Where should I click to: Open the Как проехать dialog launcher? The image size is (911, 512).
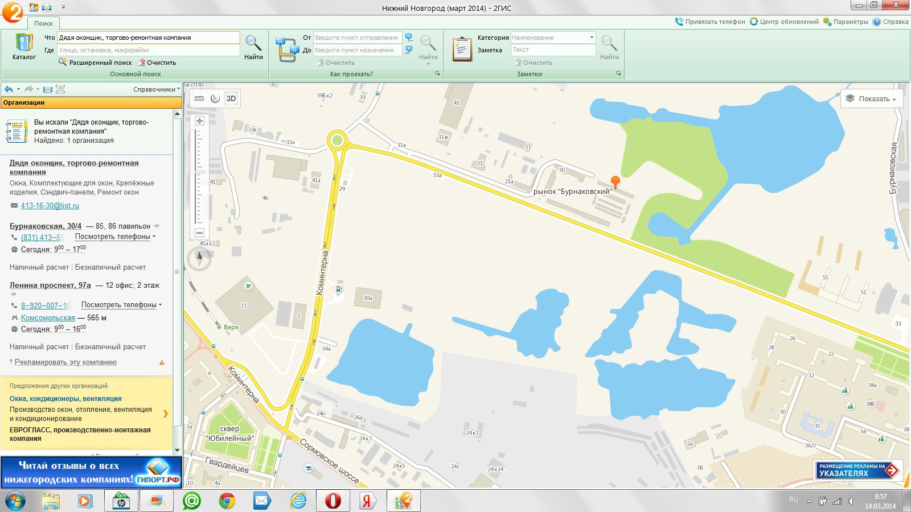point(437,74)
